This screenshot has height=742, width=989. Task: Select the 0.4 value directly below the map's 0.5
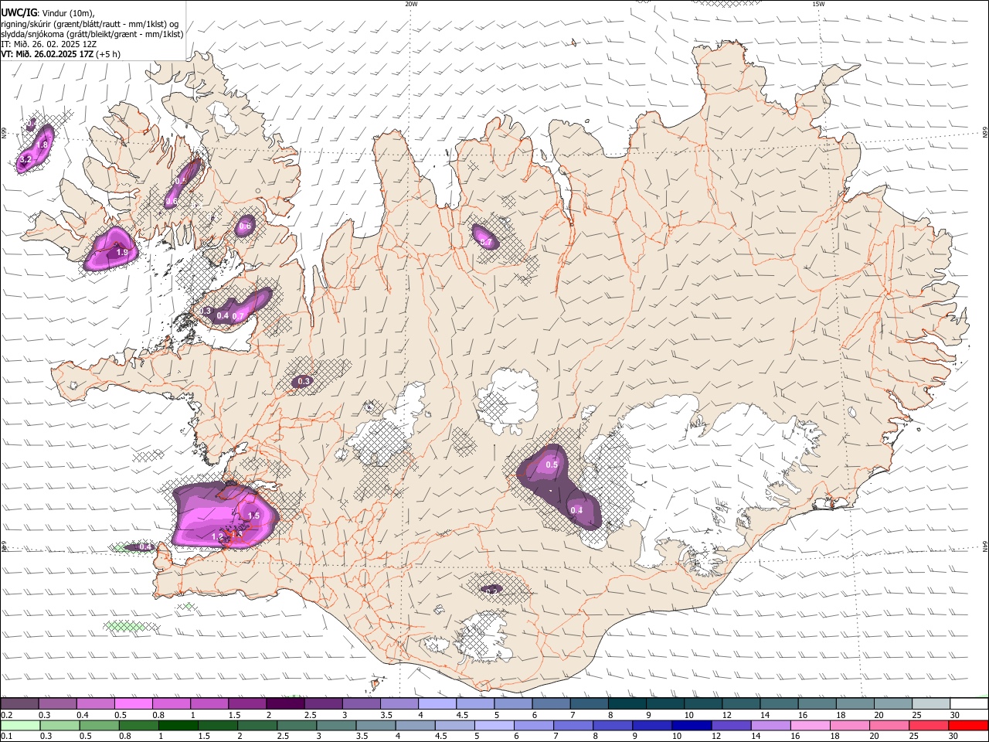coord(576,510)
